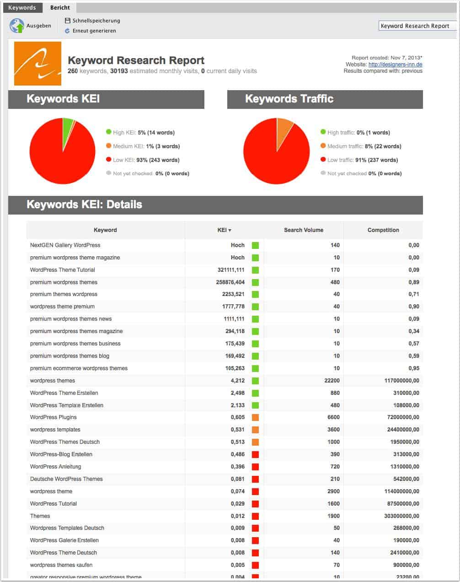
Task: Click the Comptition column header
Action: tap(383, 230)
